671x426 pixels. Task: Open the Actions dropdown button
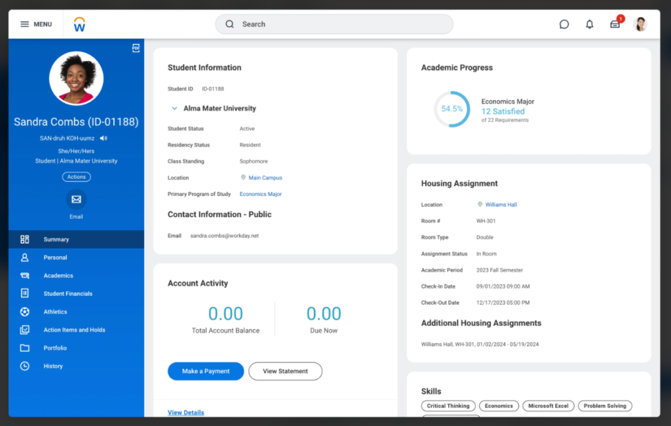point(76,177)
